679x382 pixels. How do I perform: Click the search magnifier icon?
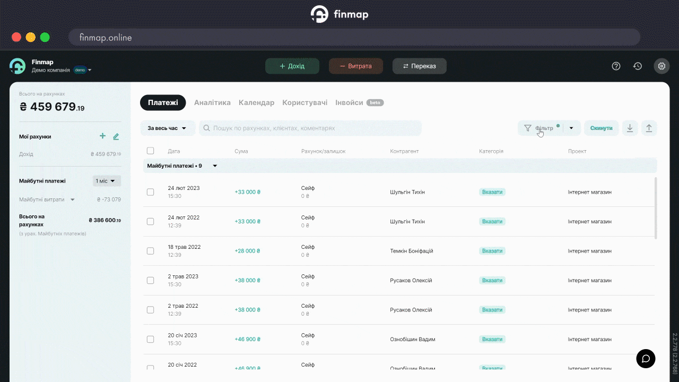pos(206,128)
